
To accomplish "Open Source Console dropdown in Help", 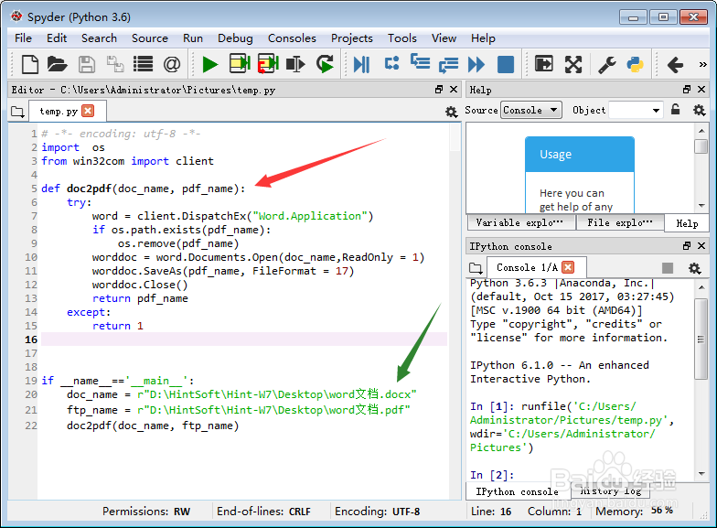I will [530, 110].
